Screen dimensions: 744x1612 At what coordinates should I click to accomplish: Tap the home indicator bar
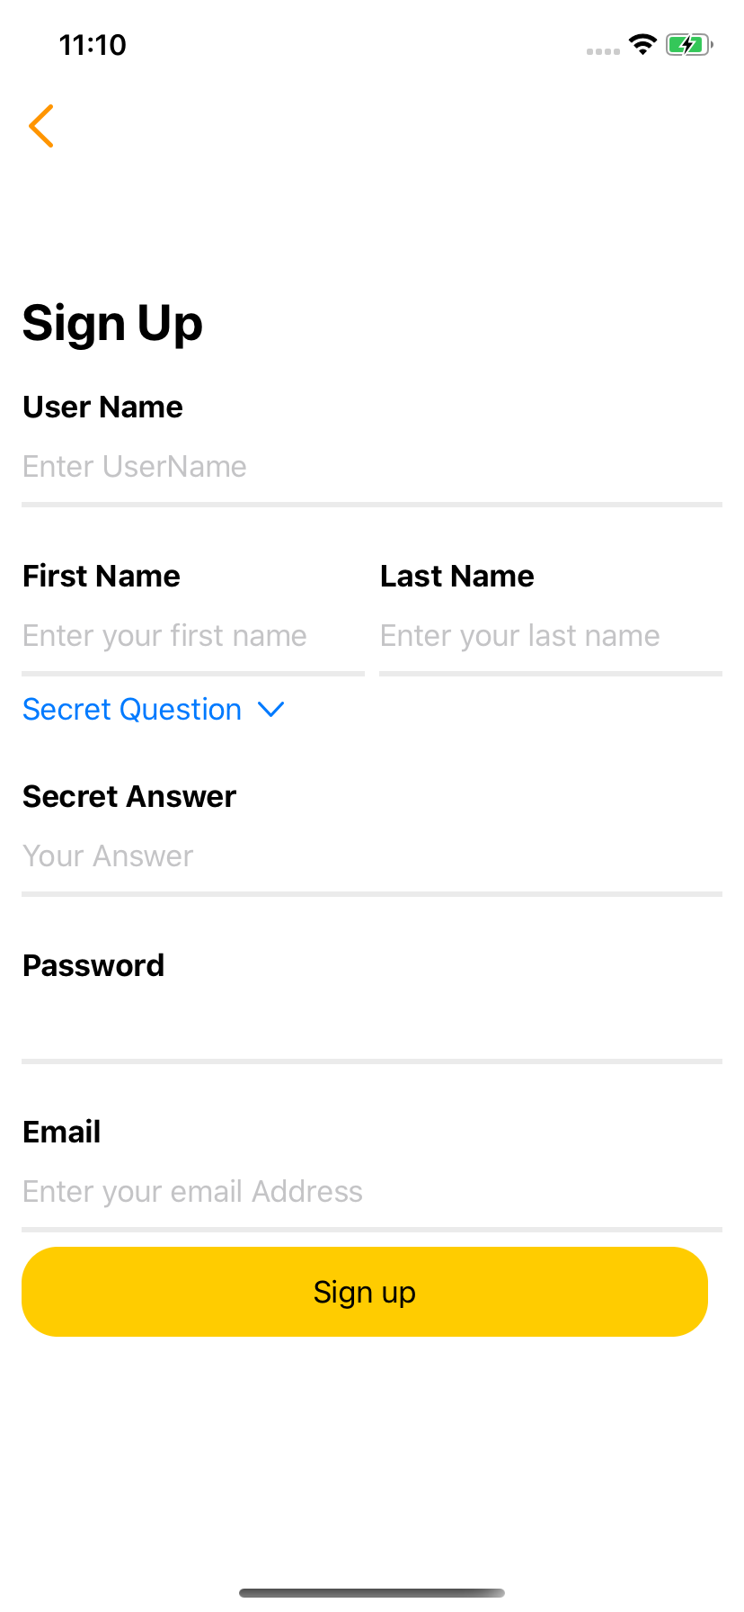point(372,1593)
